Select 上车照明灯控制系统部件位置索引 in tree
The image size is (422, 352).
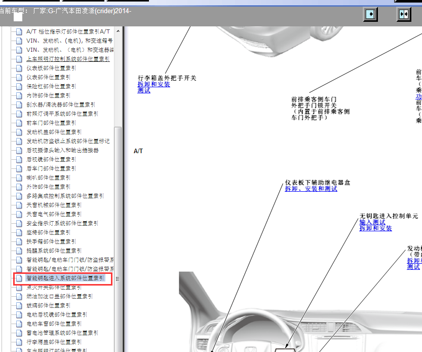pos(67,59)
